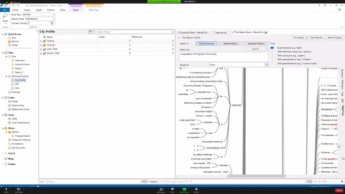Viewport: 345px width, 194px height.
Task: Close the bottom coding bar with X
Action: tap(342, 181)
